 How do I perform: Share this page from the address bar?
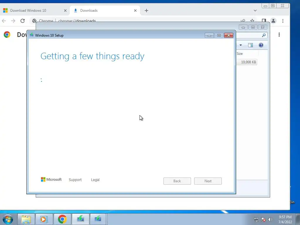tap(243, 21)
